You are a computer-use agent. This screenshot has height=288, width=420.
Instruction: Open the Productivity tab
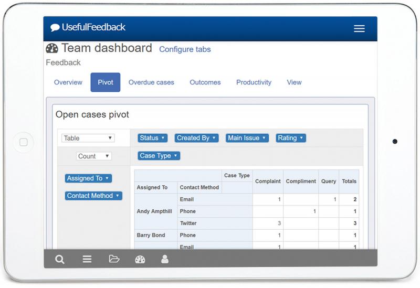254,82
